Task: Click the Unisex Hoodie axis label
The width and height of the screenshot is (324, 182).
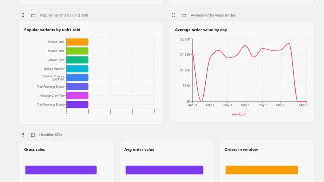Action: coord(54,69)
